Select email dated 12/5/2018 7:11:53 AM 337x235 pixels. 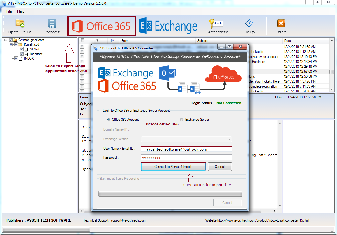[300, 86]
